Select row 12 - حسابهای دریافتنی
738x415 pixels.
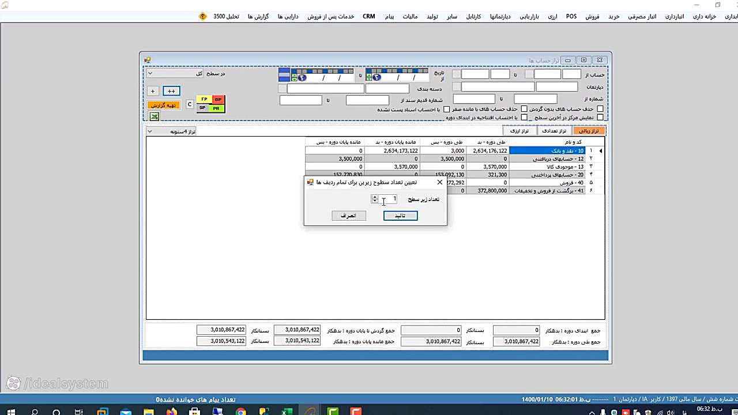click(x=547, y=159)
